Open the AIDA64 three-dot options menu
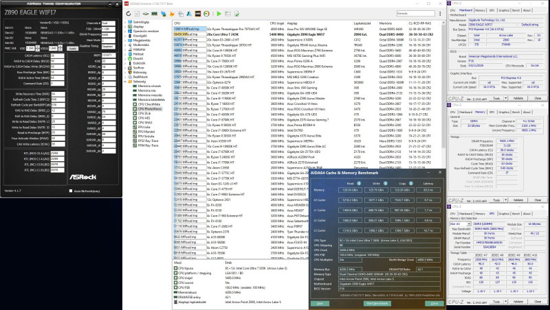 [440, 14]
